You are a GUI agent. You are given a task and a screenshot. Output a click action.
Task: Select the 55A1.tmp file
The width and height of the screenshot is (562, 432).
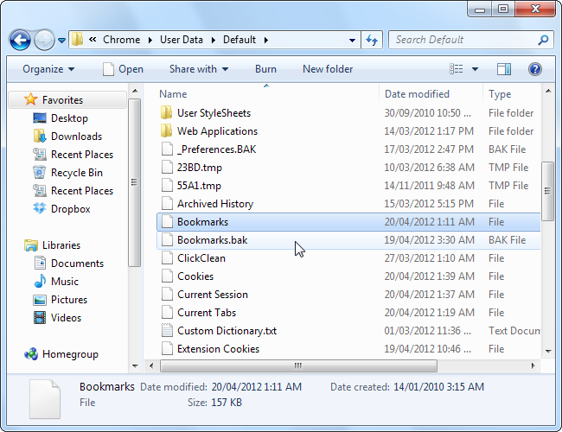[x=348, y=186]
